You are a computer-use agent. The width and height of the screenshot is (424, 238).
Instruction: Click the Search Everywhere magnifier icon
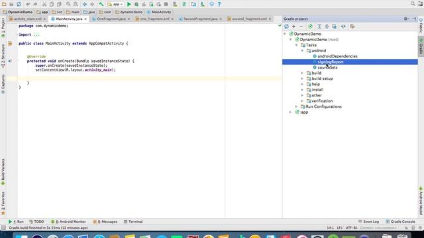click(413, 4)
